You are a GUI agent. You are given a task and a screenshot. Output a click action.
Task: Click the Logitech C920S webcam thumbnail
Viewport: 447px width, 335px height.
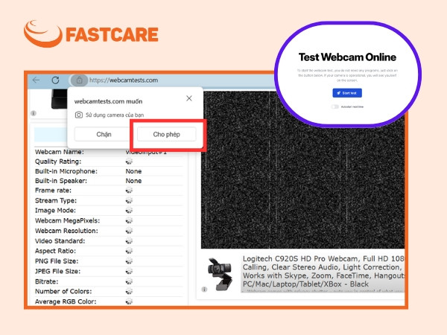pyautogui.click(x=220, y=274)
